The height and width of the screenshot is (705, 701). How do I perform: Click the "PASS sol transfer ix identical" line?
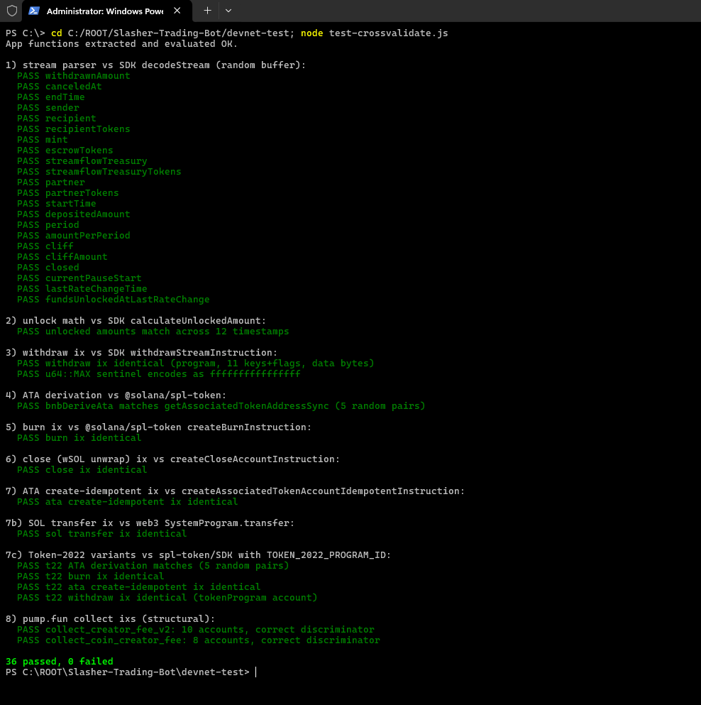click(102, 533)
